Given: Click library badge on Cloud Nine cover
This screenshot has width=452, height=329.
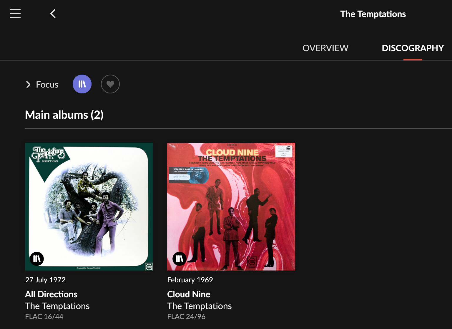Looking at the screenshot, I should coord(179,259).
